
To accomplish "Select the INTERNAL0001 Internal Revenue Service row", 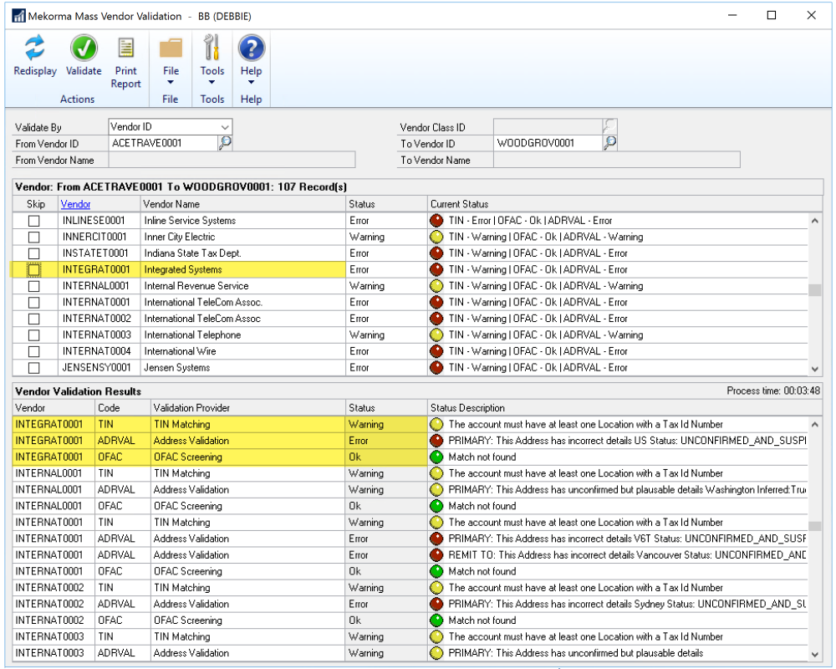I will tap(196, 286).
